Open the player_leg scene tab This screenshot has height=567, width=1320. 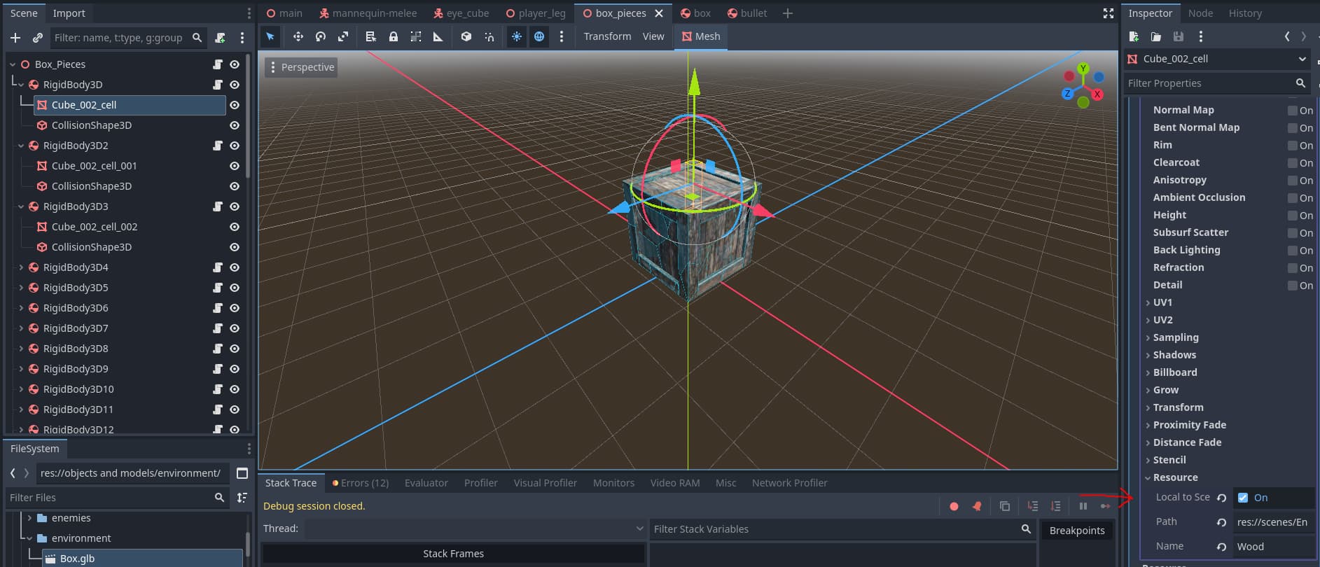[x=536, y=13]
